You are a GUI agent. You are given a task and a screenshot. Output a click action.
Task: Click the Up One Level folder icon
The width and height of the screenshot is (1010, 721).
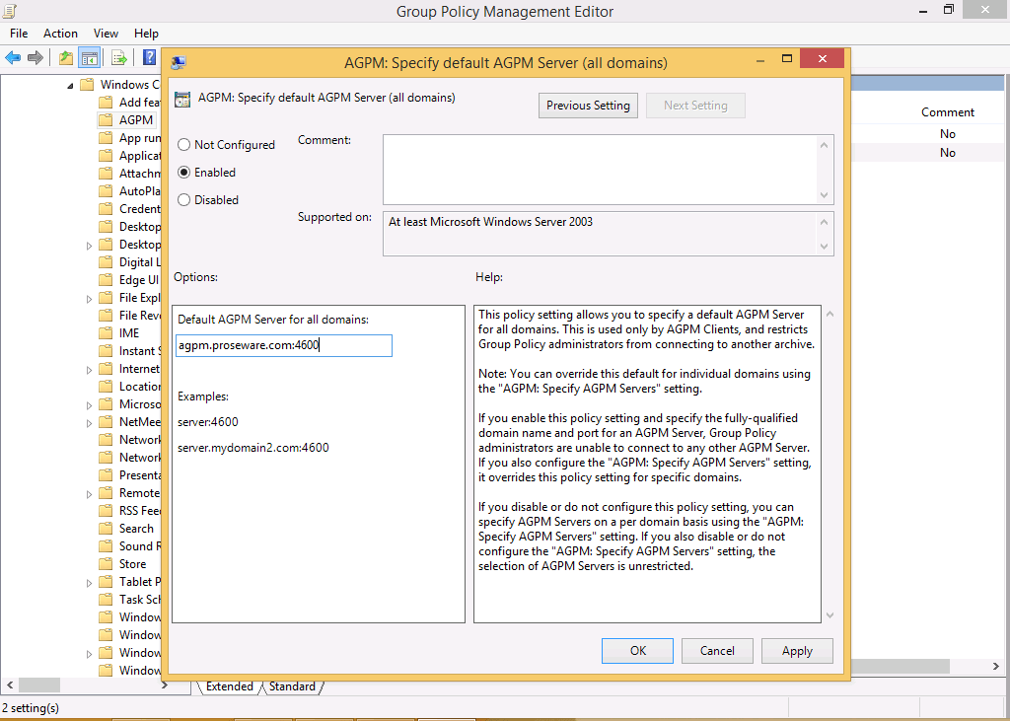pyautogui.click(x=65, y=57)
